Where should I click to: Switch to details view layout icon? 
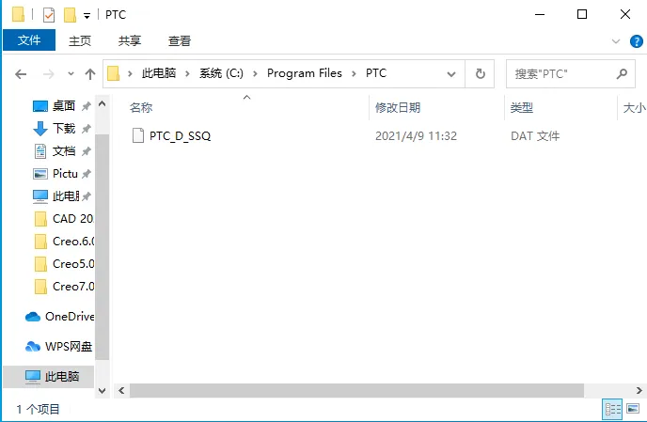(x=612, y=409)
